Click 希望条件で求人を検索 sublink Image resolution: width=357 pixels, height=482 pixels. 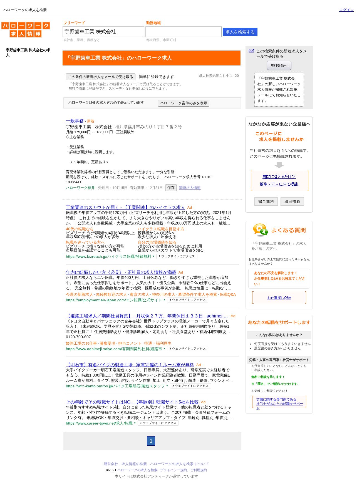(x=198, y=294)
